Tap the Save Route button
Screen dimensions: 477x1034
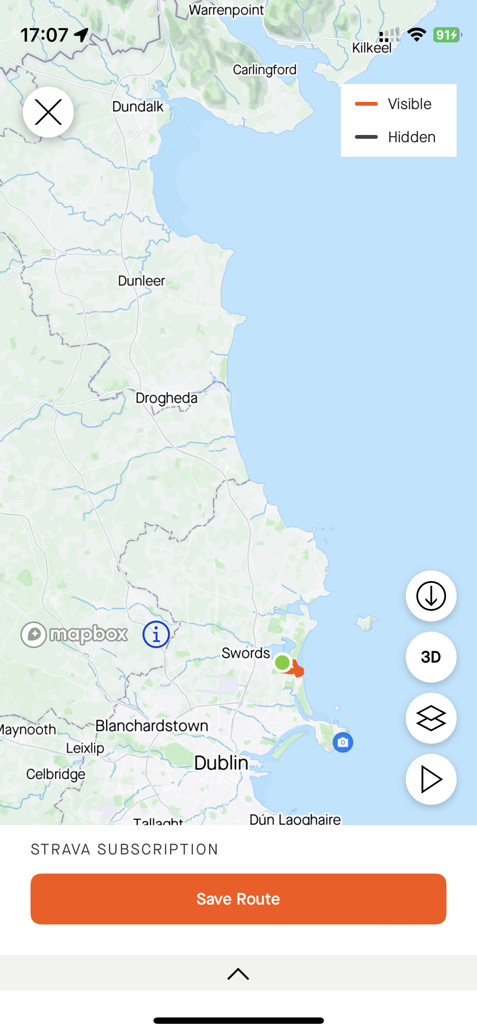[x=238, y=899]
